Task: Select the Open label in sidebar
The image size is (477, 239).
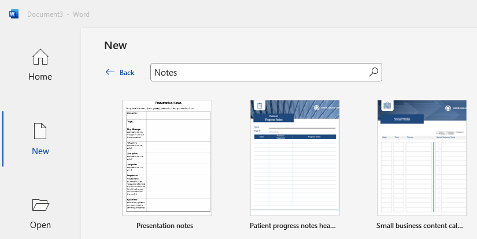Action: tap(40, 225)
